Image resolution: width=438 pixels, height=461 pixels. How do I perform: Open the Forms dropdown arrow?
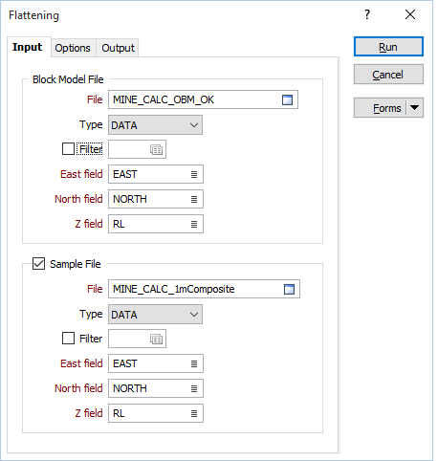point(414,108)
